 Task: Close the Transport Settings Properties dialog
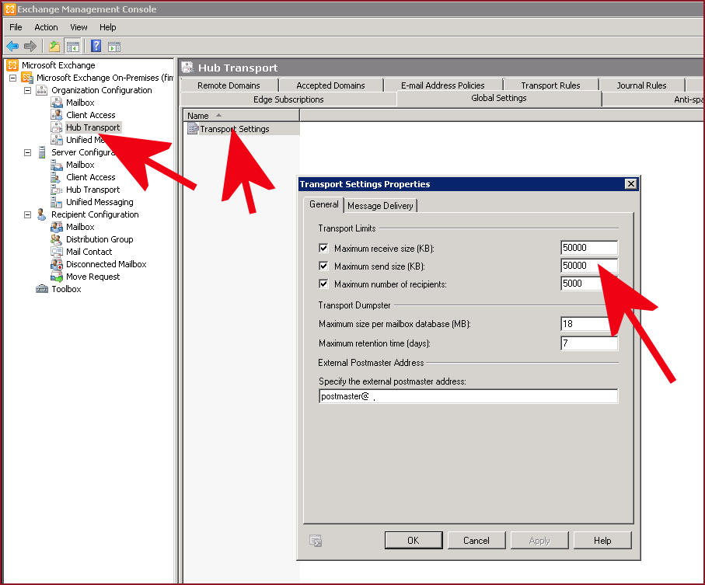pyautogui.click(x=631, y=184)
